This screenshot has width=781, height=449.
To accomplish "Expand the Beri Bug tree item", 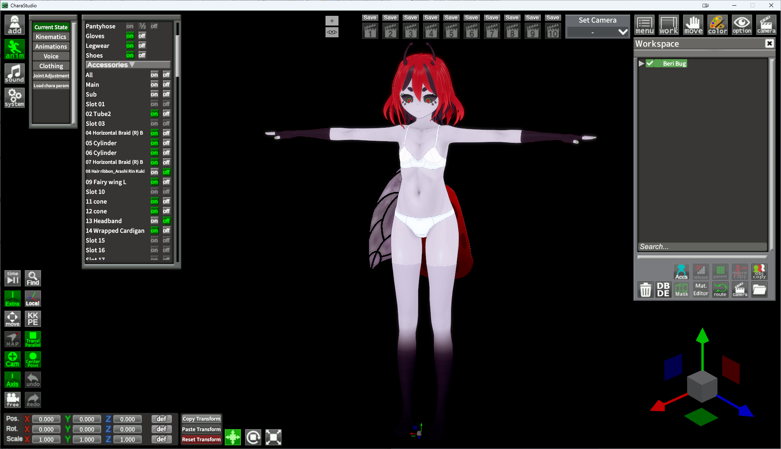I will pos(641,64).
